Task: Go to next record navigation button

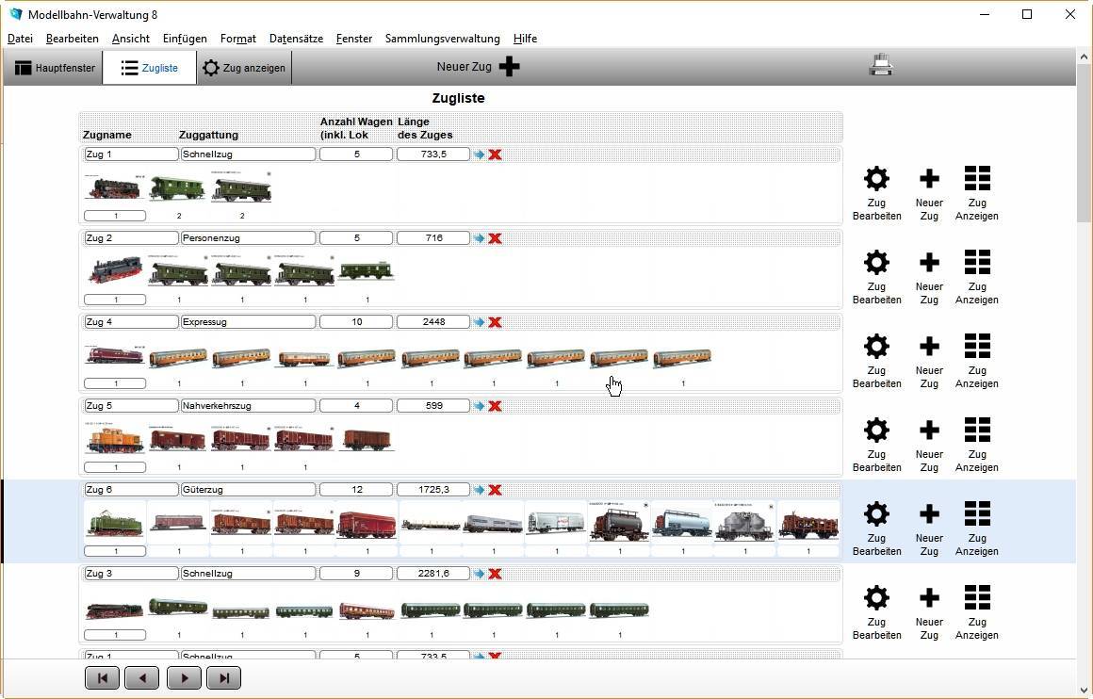Action: pos(184,678)
